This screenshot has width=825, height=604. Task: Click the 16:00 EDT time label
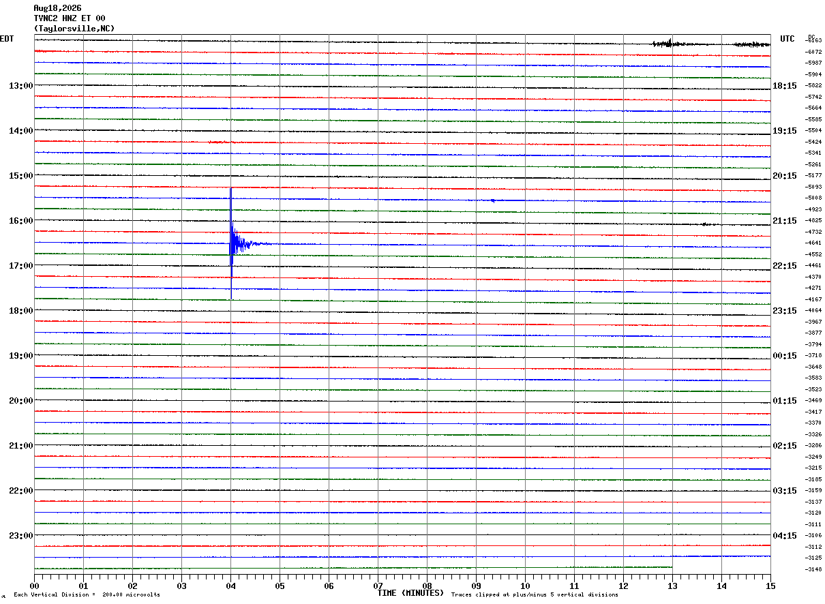[x=20, y=220]
